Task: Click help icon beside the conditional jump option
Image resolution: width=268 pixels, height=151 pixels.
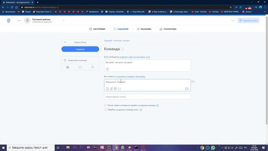Action: 141,110
